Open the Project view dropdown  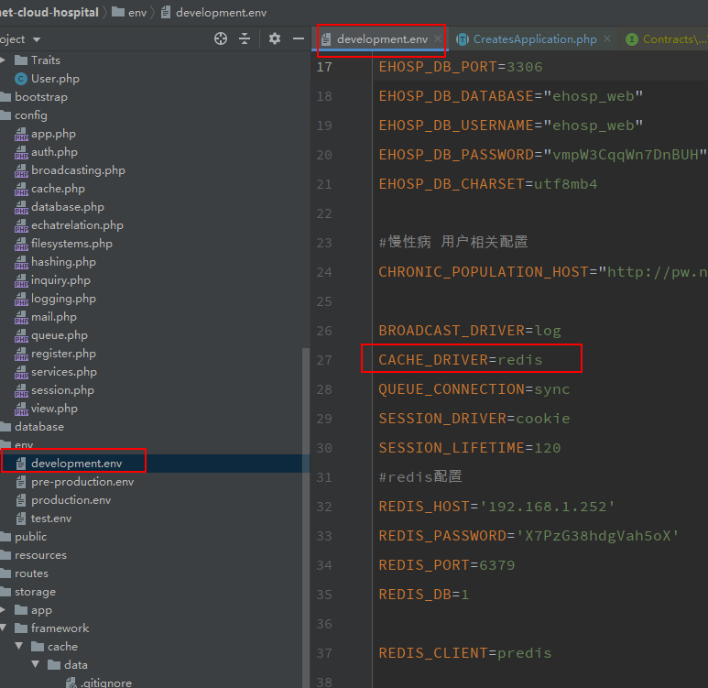[x=37, y=39]
